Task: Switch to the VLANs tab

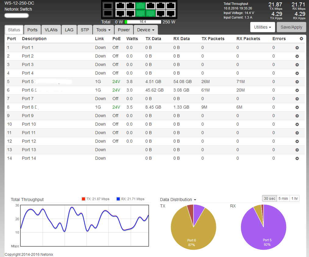Action: [51, 30]
